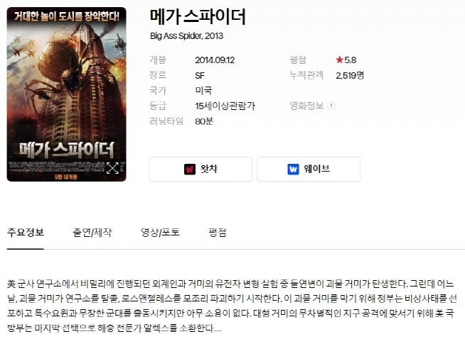This screenshot has width=465, height=339.
Task: Open the 웨이브 streaming button
Action: pos(309,169)
